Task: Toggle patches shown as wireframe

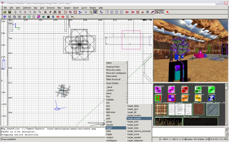Action: coord(143,12)
